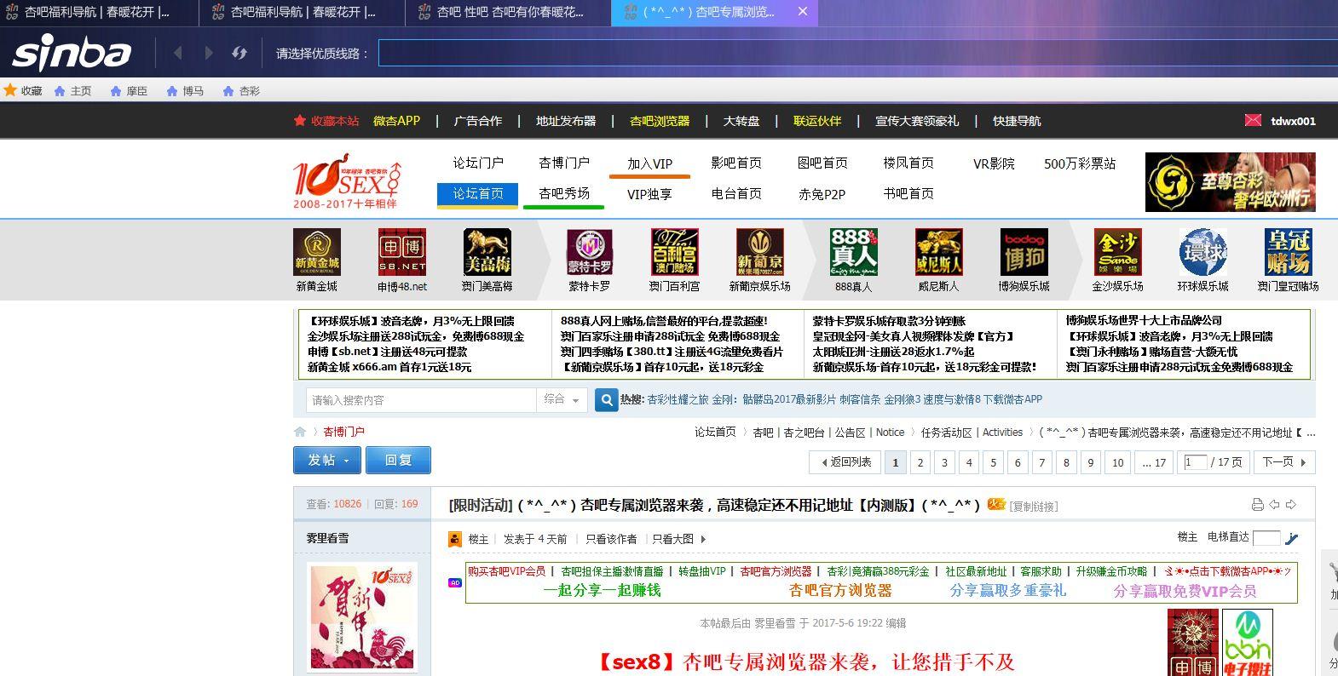Open the 摩臣 bookmark

[x=129, y=91]
